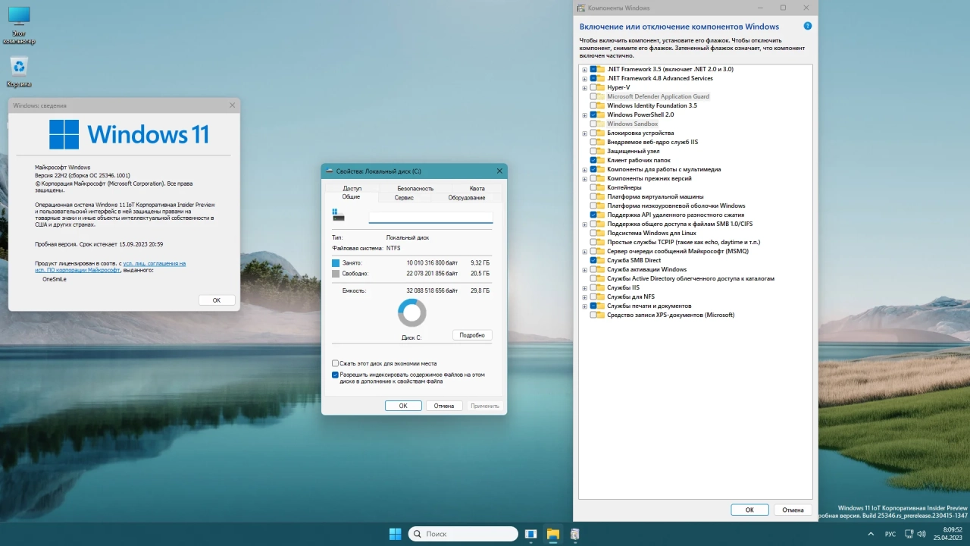Click Подробно button in disk properties
This screenshot has width=970, height=546.
pyautogui.click(x=472, y=335)
